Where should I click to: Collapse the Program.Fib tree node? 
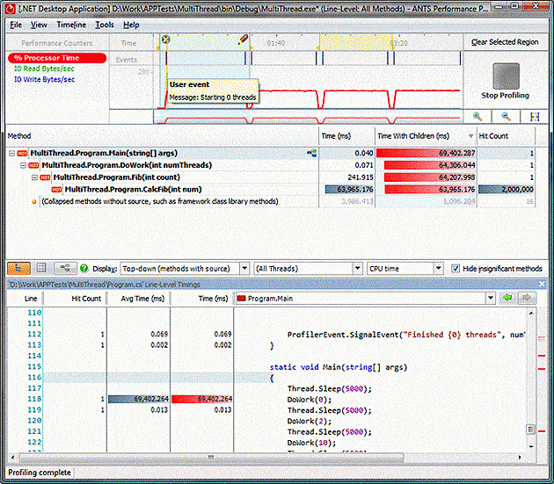[x=34, y=177]
